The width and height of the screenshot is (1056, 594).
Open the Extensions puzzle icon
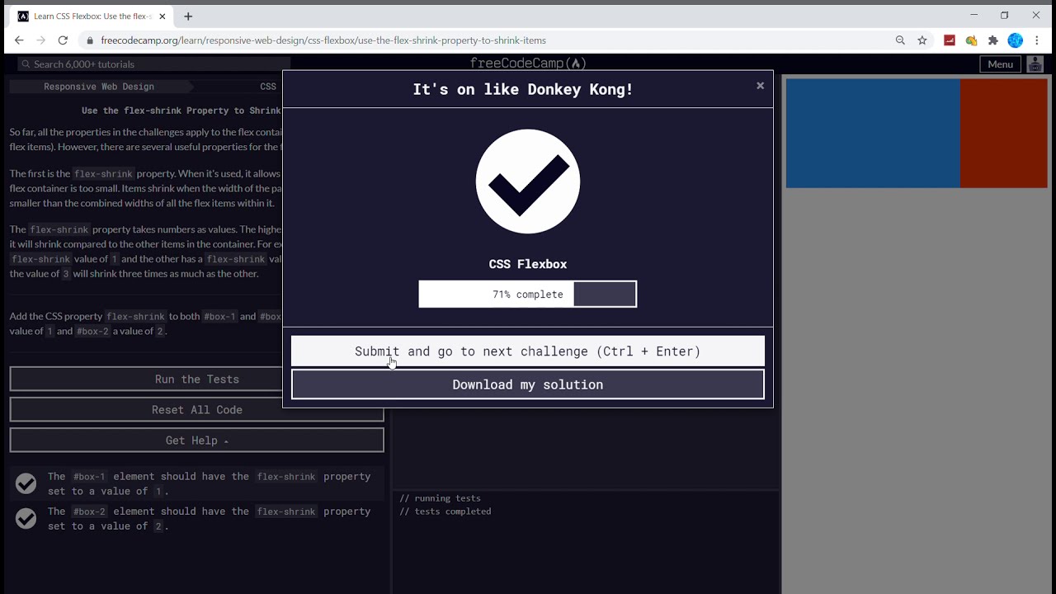[993, 40]
